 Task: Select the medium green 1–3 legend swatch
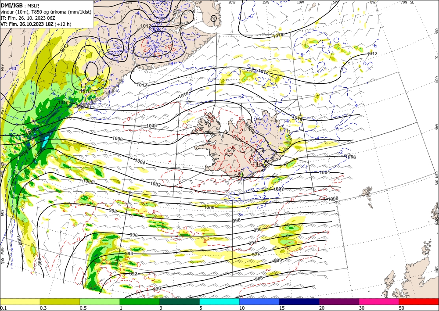[140, 301]
